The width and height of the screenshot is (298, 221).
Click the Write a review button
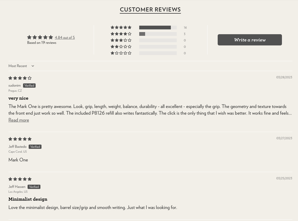click(x=250, y=40)
